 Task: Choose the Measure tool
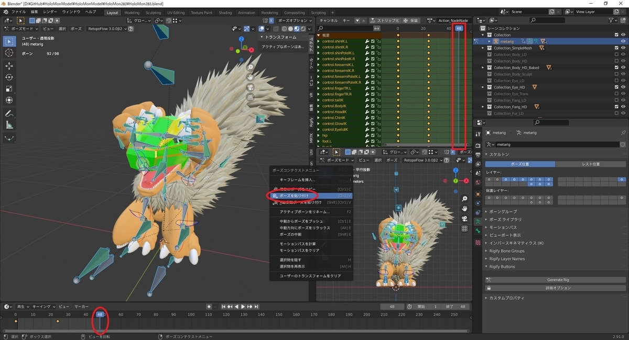pos(9,125)
